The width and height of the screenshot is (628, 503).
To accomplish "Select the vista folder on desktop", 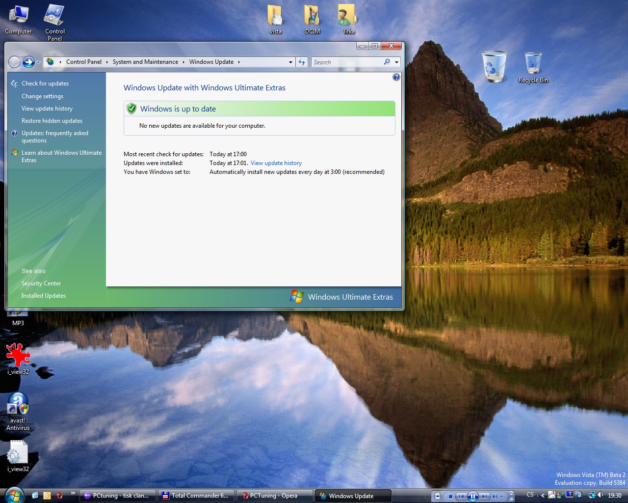I will (276, 20).
